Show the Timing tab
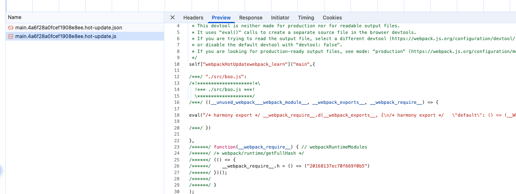The height and width of the screenshot is (194, 516). pos(306,17)
